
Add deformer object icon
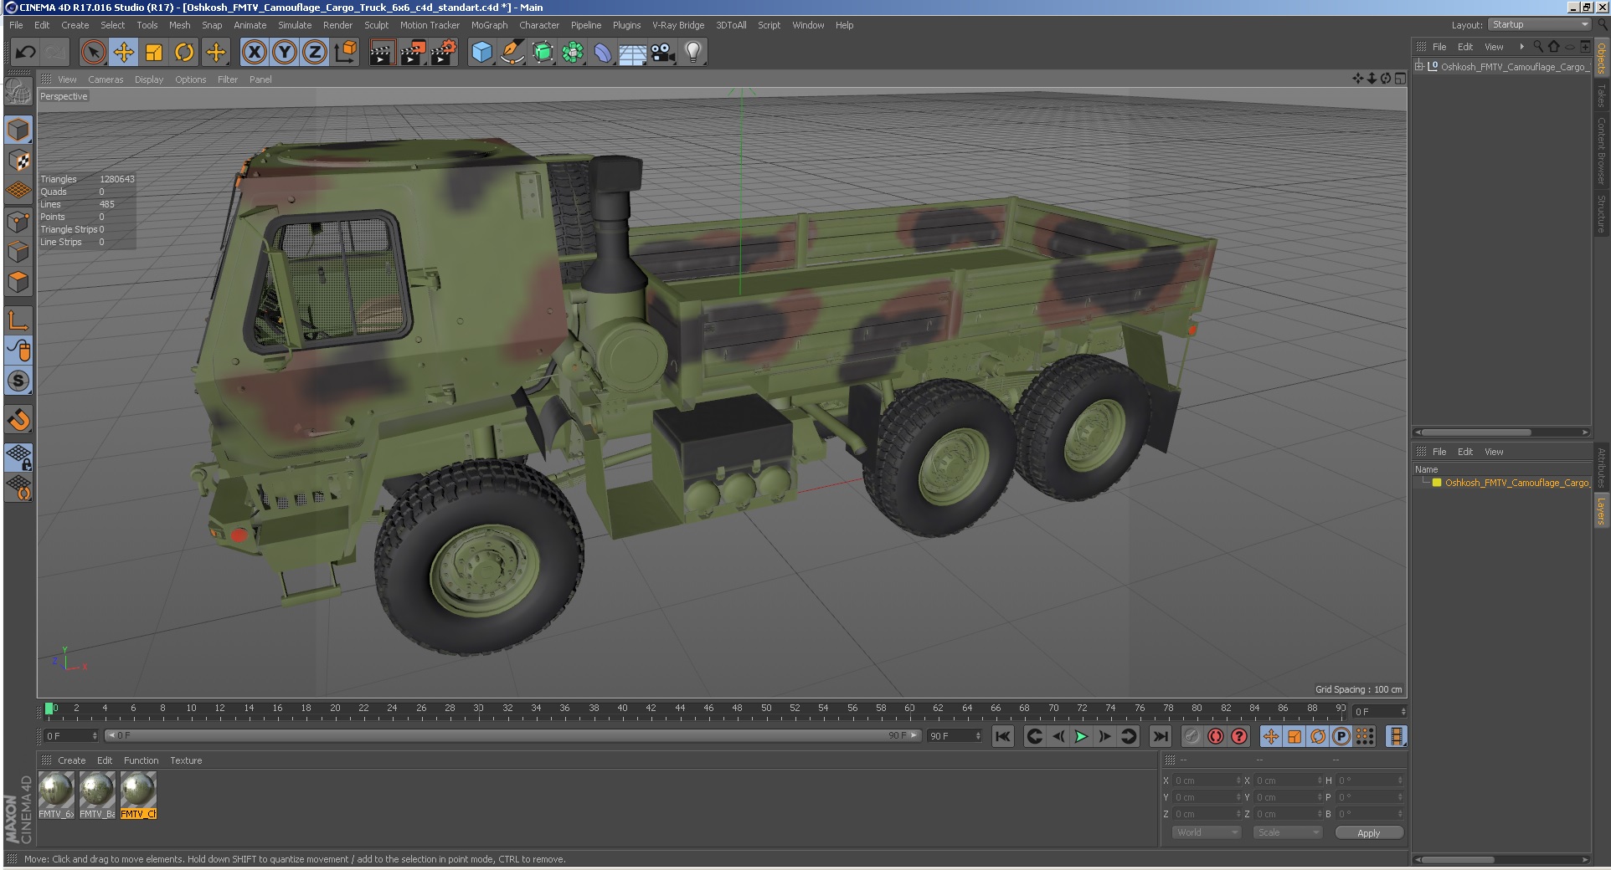click(603, 53)
